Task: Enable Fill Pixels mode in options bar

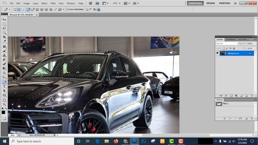Action: point(23,9)
